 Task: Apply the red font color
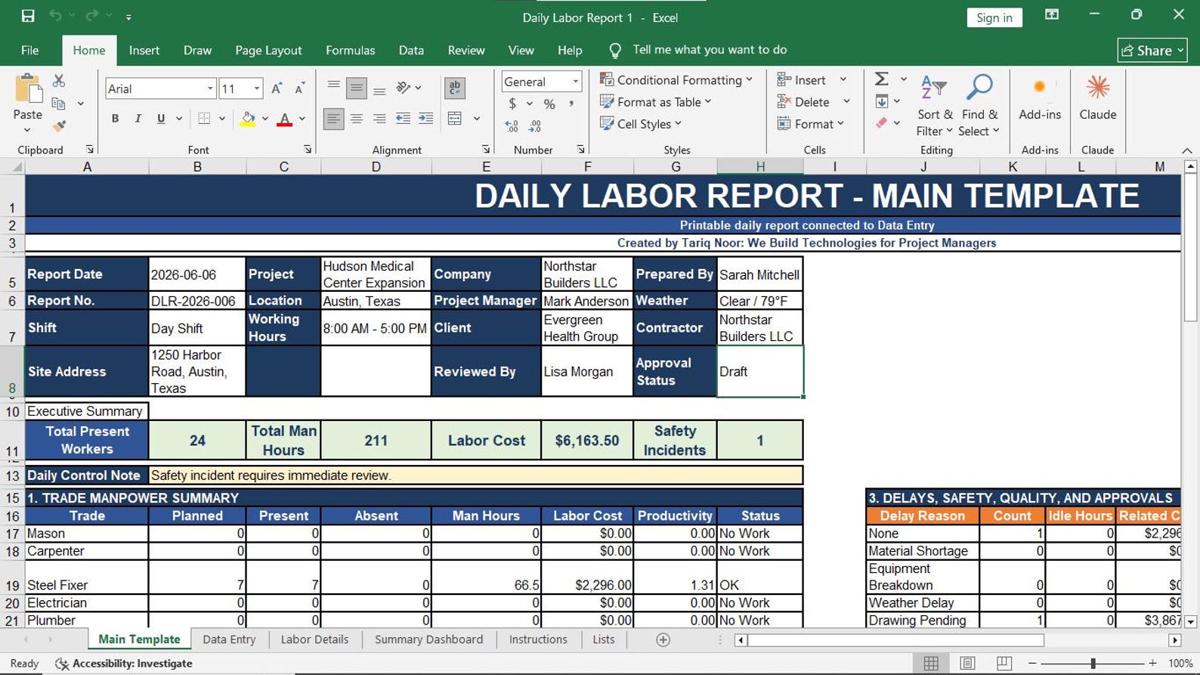point(284,119)
